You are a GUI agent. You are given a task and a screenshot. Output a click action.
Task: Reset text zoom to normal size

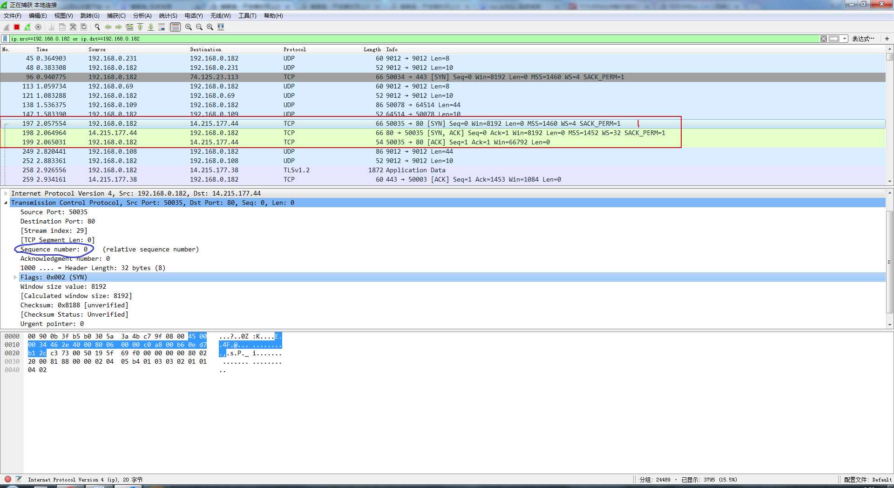210,27
